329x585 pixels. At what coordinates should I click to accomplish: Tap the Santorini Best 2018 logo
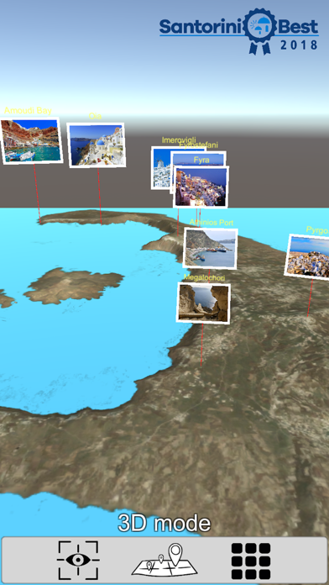click(239, 32)
